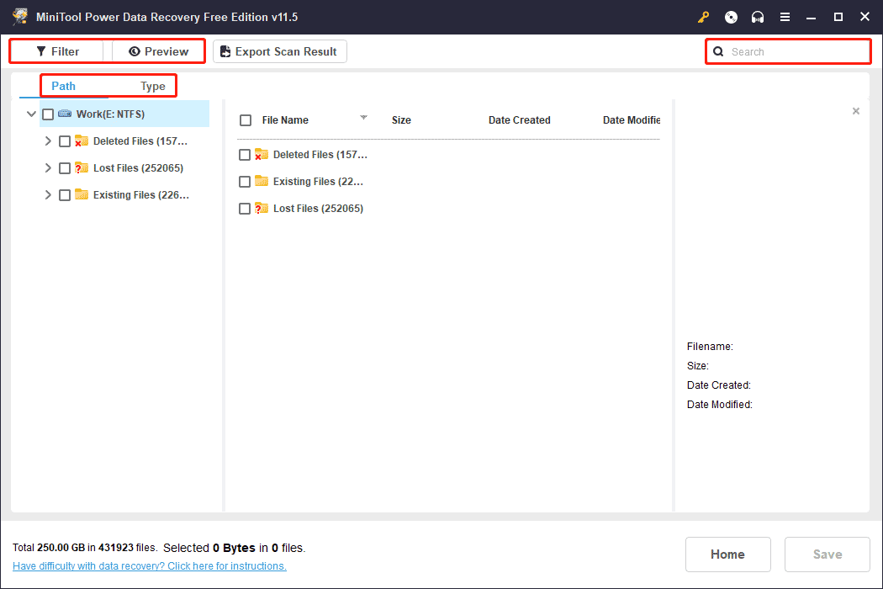Image resolution: width=883 pixels, height=589 pixels.
Task: Check the Work(E: NTFS) checkbox
Action: [x=48, y=114]
